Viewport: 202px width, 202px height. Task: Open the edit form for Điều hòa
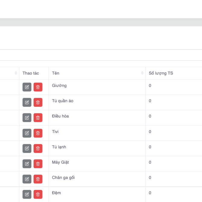pos(27,118)
